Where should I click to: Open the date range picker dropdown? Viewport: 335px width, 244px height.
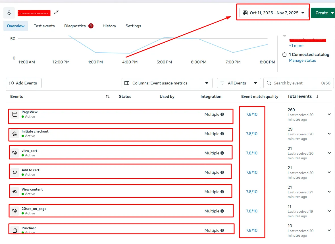274,13
